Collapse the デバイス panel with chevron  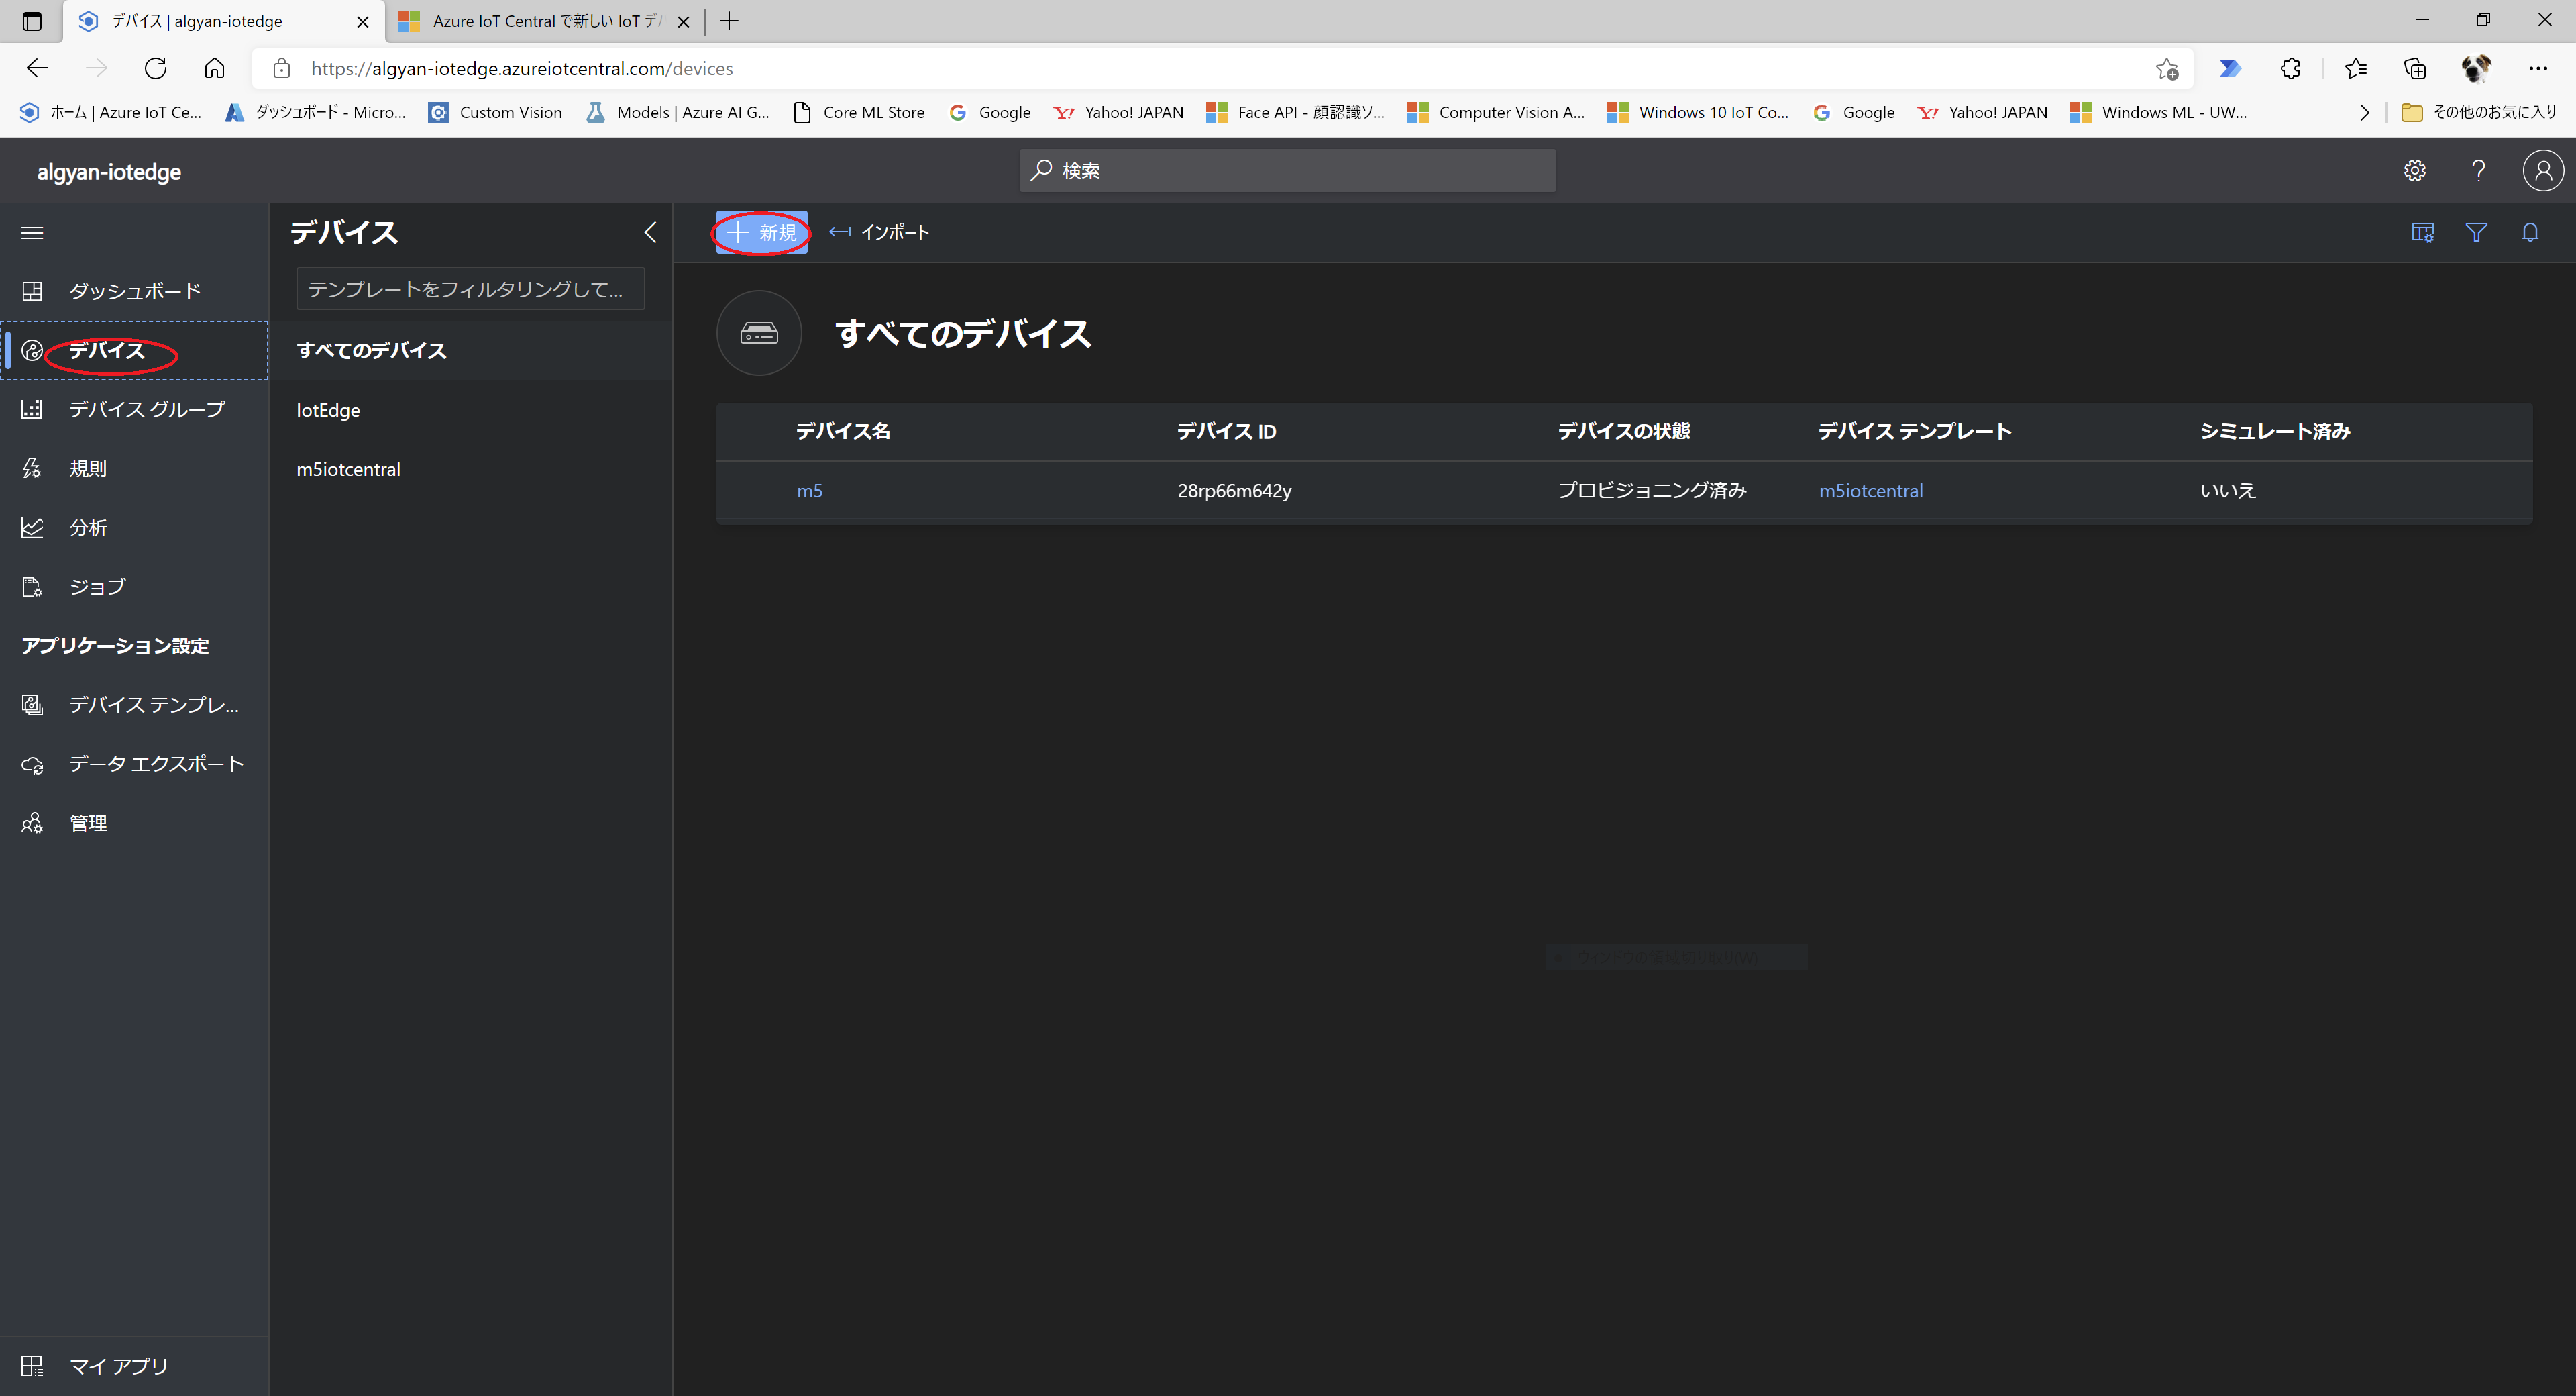[x=650, y=232]
